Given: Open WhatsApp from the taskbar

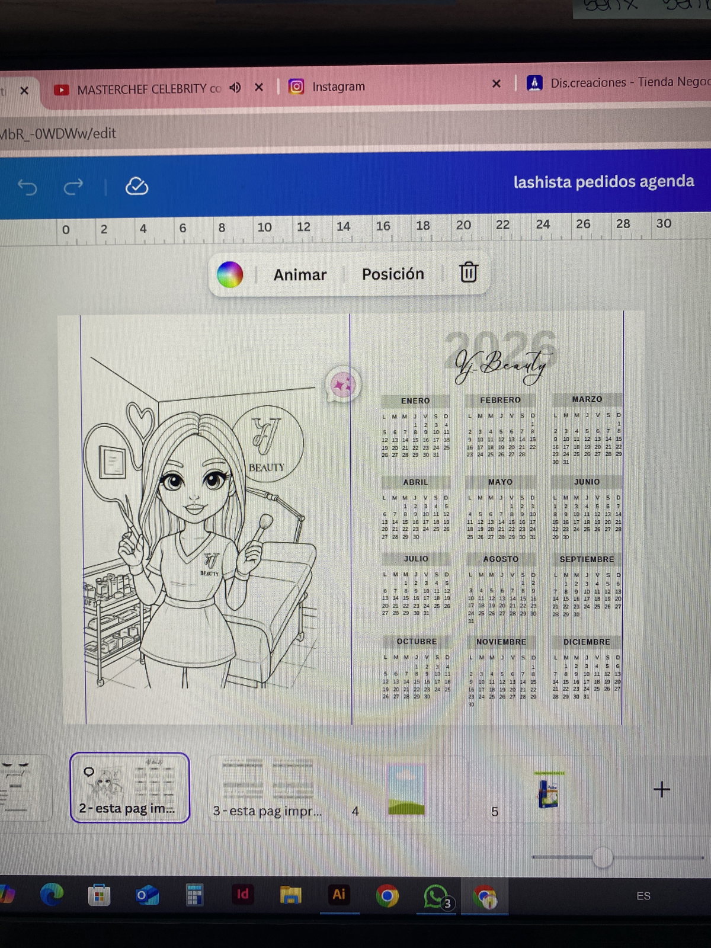Looking at the screenshot, I should click(x=435, y=896).
